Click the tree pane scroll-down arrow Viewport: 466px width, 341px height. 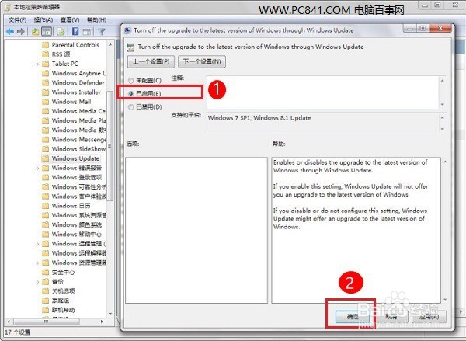(110, 314)
